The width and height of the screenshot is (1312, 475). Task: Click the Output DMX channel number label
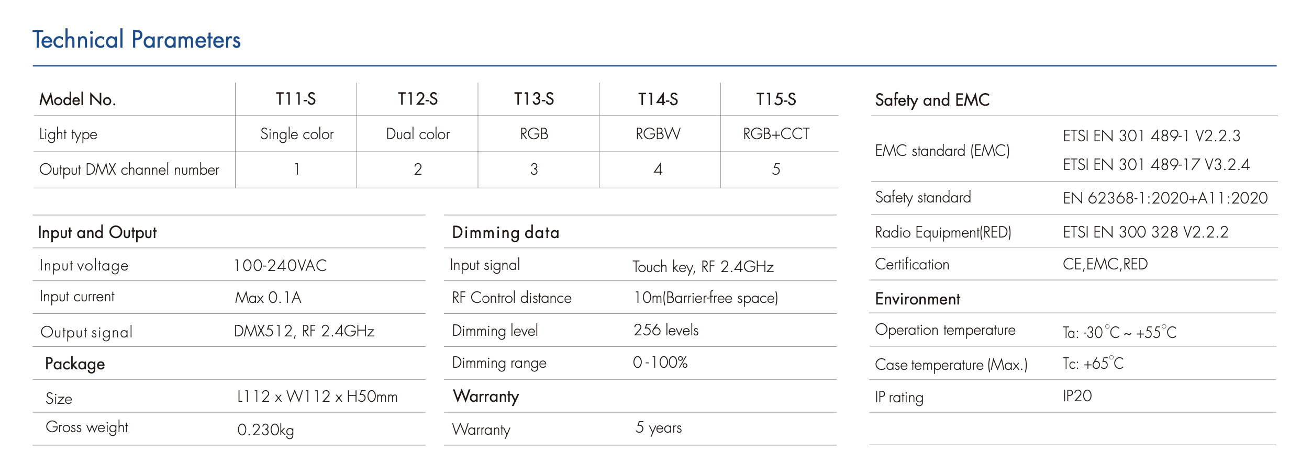coord(129,170)
